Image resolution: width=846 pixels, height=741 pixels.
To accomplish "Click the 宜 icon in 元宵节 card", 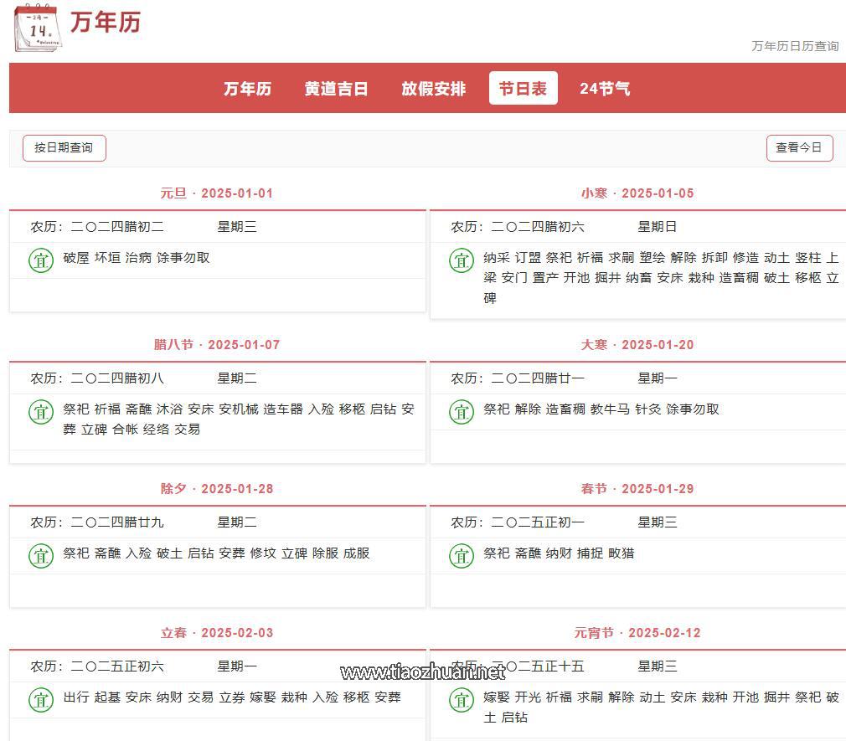I will coord(462,700).
